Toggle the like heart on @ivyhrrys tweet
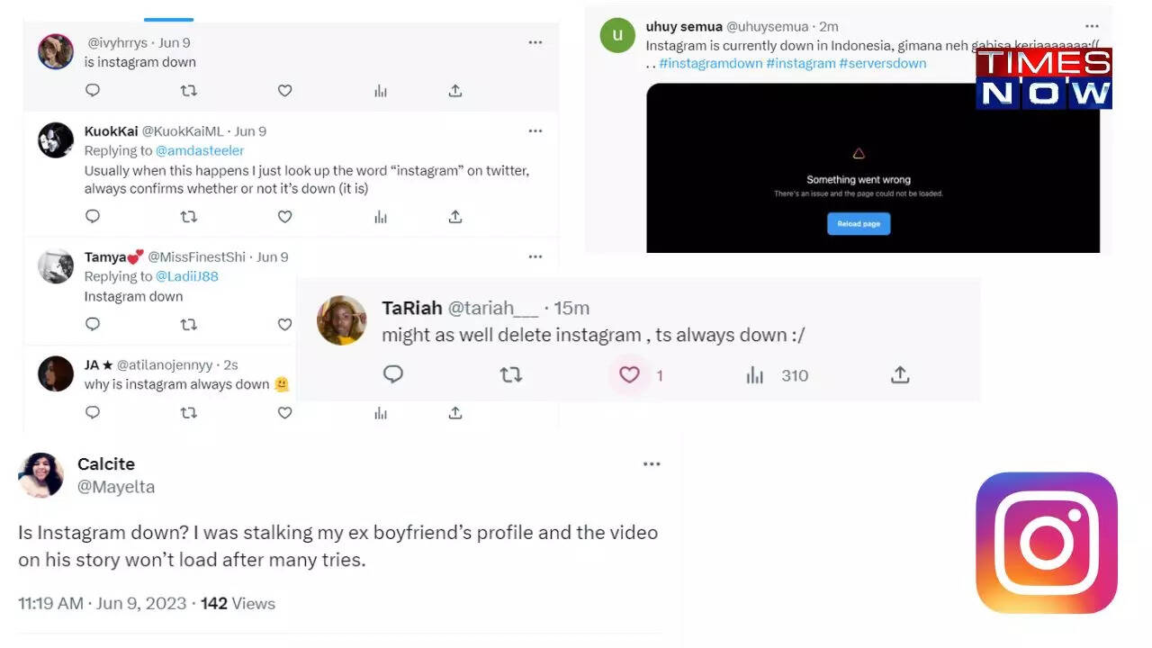The height and width of the screenshot is (648, 1152). pyautogui.click(x=284, y=90)
